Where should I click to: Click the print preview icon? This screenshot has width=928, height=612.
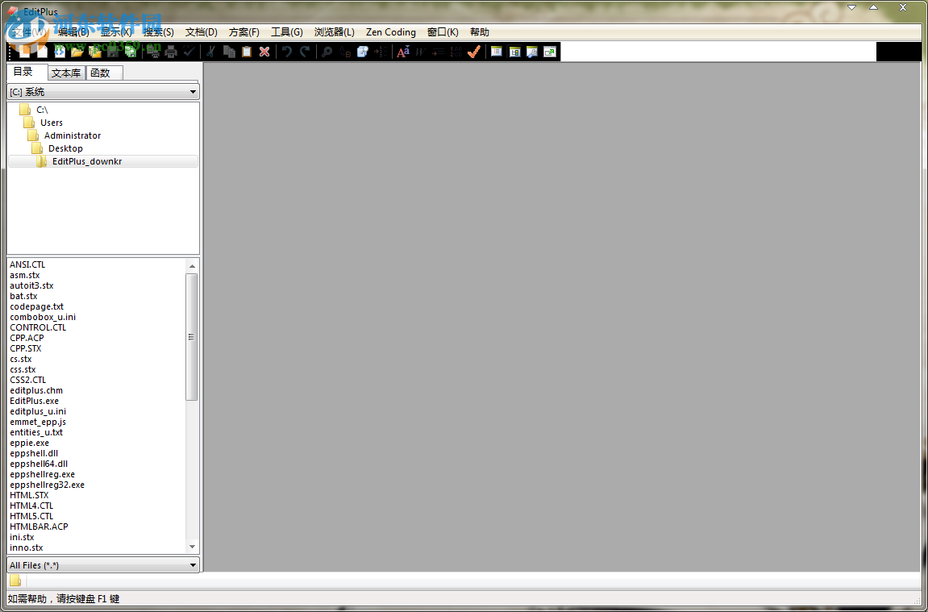(x=153, y=52)
